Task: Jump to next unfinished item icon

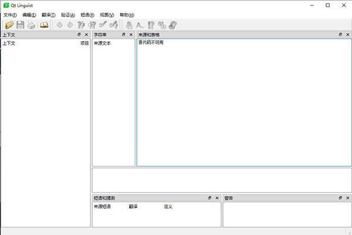Action: [92, 25]
